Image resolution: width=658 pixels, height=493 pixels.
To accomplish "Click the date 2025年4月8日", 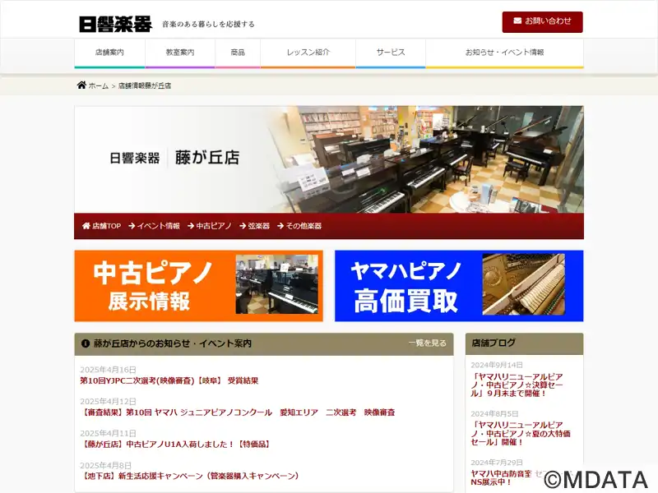I will click(x=105, y=466).
